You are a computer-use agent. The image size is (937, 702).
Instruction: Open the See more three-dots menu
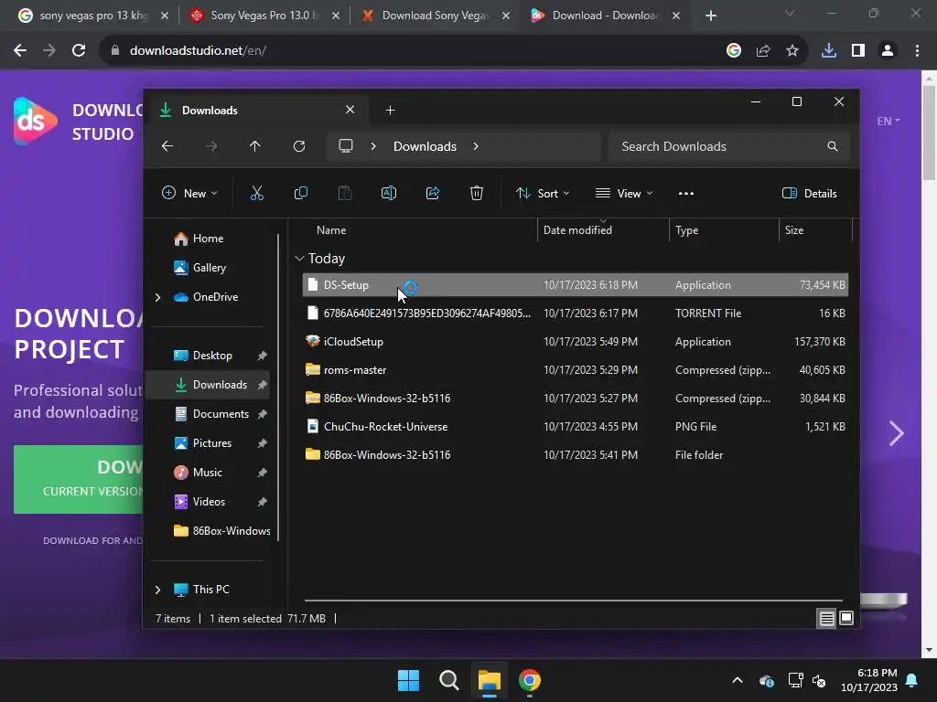(x=686, y=194)
